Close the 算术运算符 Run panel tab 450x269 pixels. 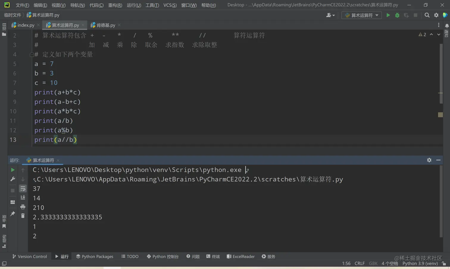[x=58, y=160]
